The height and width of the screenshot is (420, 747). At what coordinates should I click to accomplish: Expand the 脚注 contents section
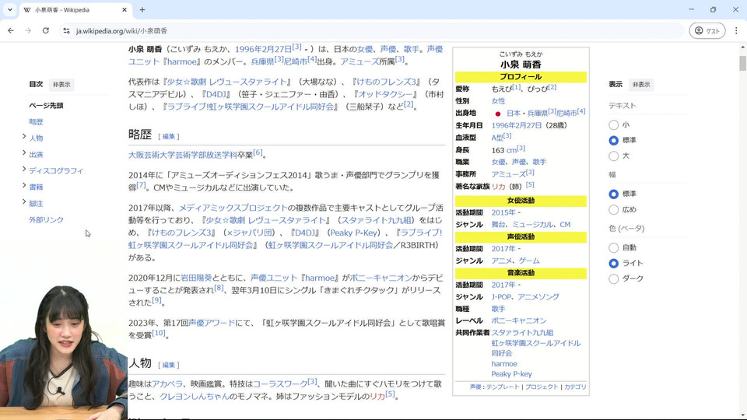(24, 202)
